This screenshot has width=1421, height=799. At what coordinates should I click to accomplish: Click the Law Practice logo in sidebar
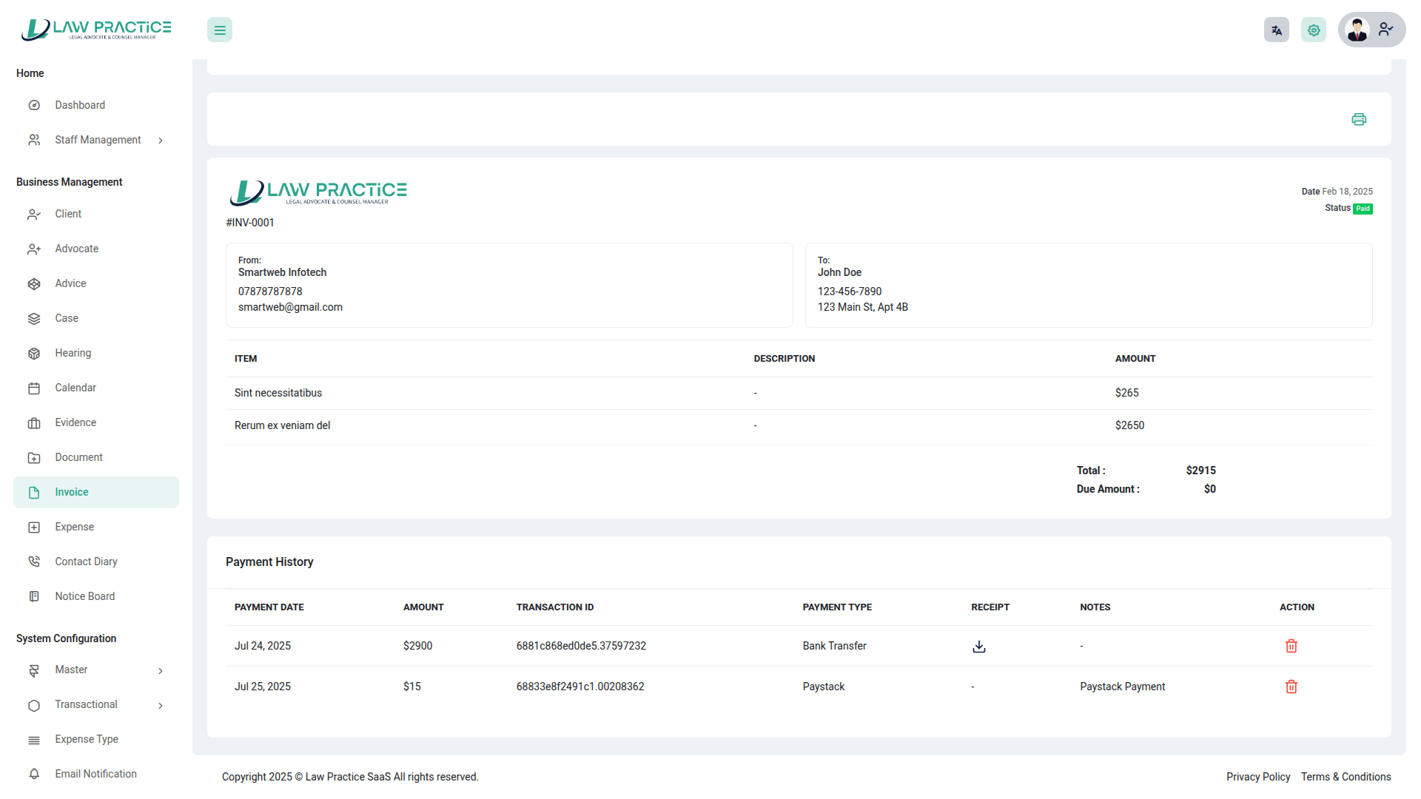[x=96, y=30]
